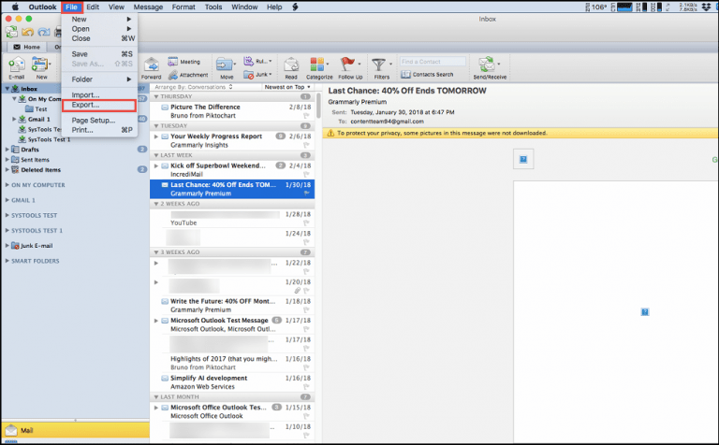Click the privacy pictures not downloaded banner
This screenshot has width=719, height=445.
[521, 133]
